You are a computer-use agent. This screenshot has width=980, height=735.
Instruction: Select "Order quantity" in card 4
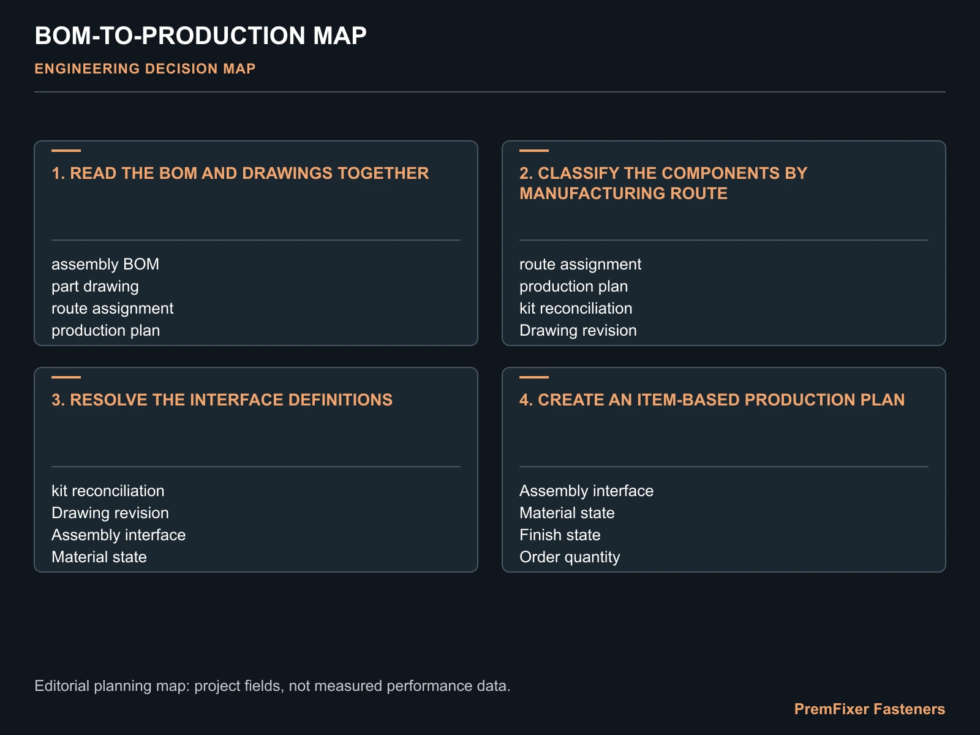[x=570, y=557]
